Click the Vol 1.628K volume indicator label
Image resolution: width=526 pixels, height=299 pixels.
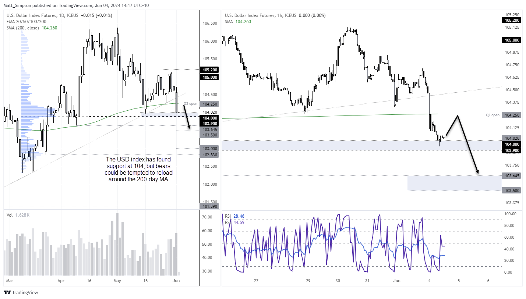tap(18, 214)
